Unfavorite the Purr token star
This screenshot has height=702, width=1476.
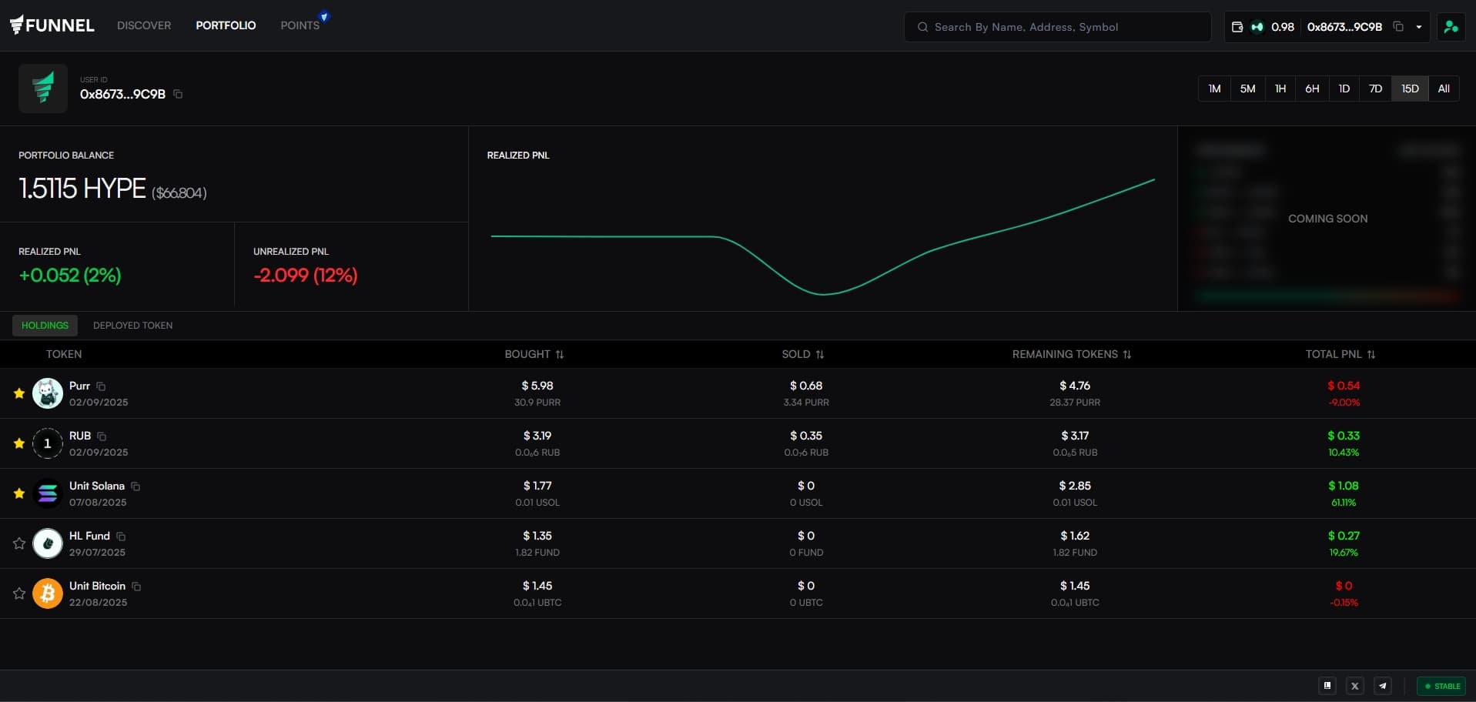click(19, 393)
